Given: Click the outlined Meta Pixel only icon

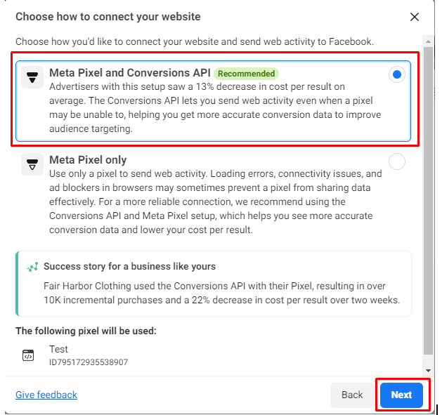Looking at the screenshot, I should click(32, 164).
